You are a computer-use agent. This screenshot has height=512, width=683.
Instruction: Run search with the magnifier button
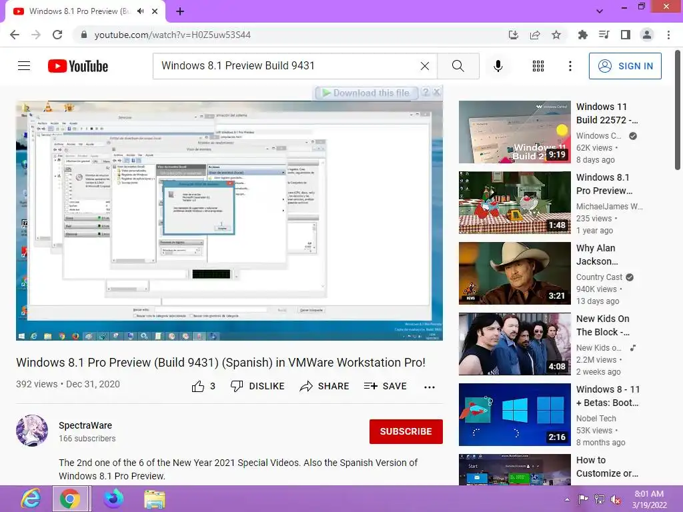458,66
